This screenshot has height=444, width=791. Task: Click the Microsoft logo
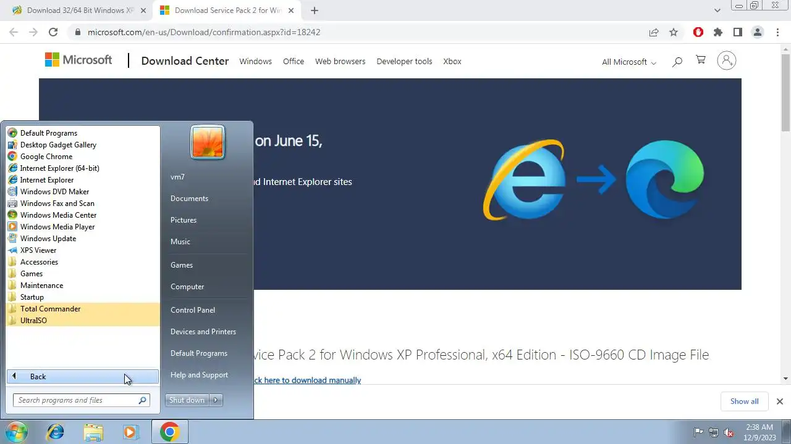[78, 60]
